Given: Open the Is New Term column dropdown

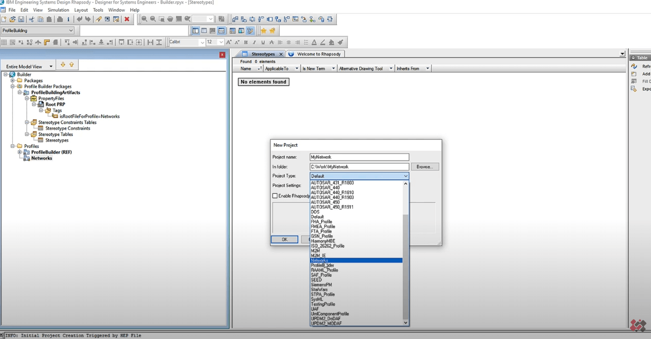Looking at the screenshot, I should (x=333, y=68).
